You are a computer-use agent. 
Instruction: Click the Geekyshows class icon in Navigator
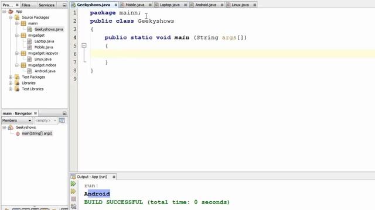[11, 127]
